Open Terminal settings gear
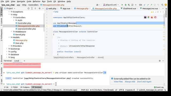The width and height of the screenshot is (171, 96). click(x=160, y=61)
